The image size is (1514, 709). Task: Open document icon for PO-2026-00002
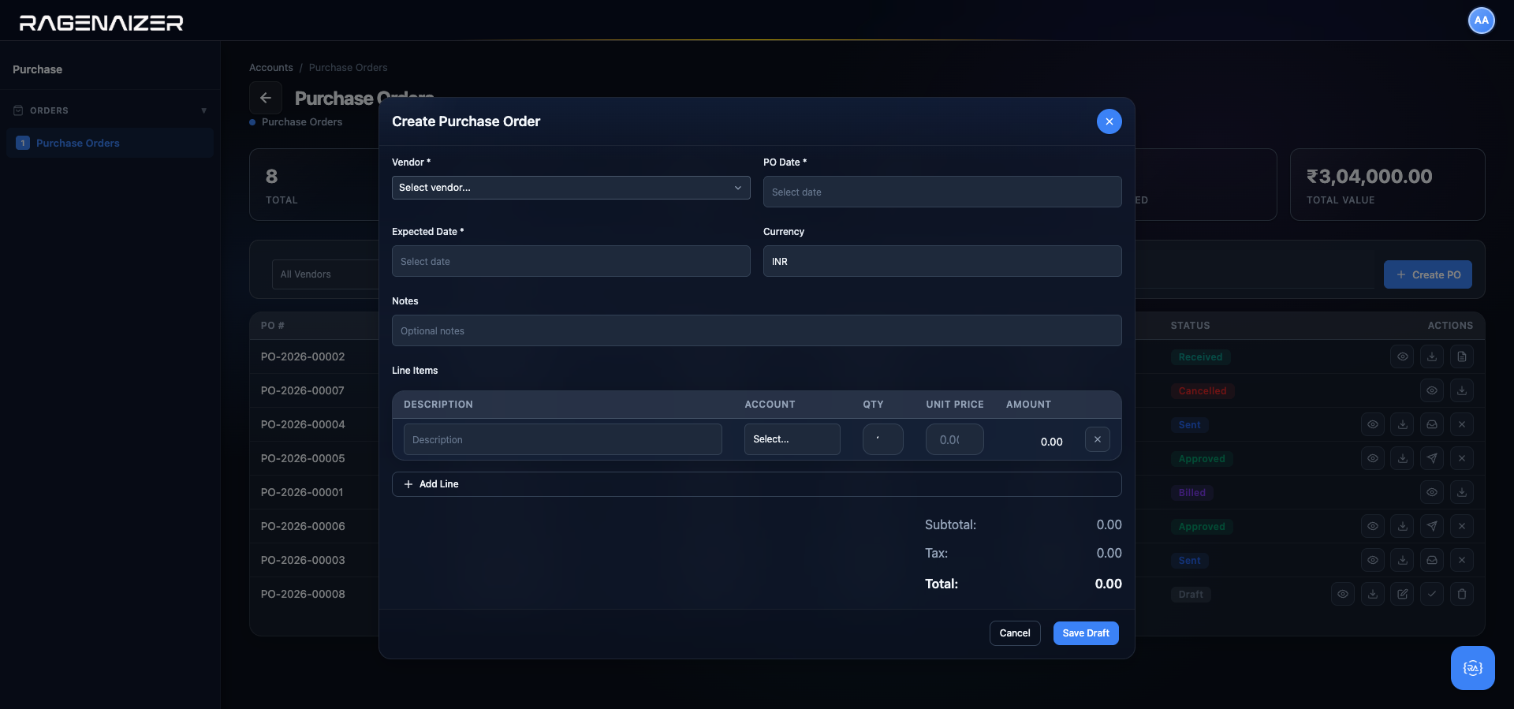[1462, 356]
